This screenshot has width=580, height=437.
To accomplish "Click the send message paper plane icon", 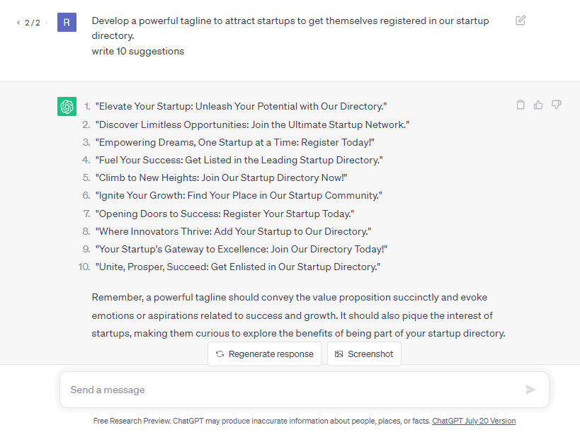I will click(x=530, y=390).
